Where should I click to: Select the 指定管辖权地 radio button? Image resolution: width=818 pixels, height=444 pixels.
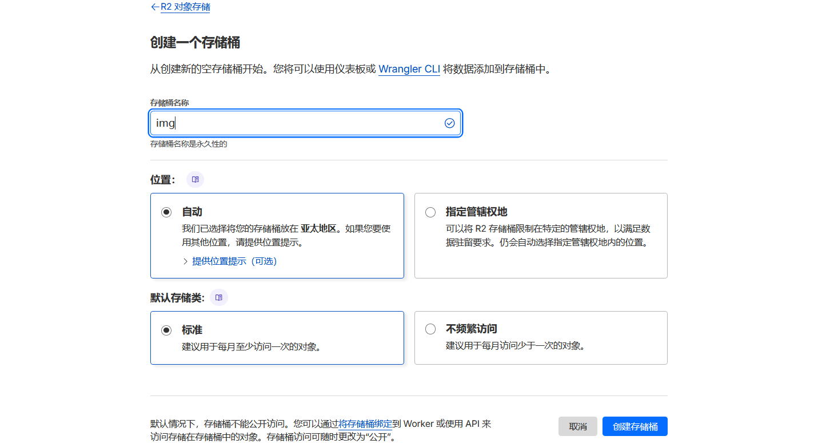(x=430, y=212)
